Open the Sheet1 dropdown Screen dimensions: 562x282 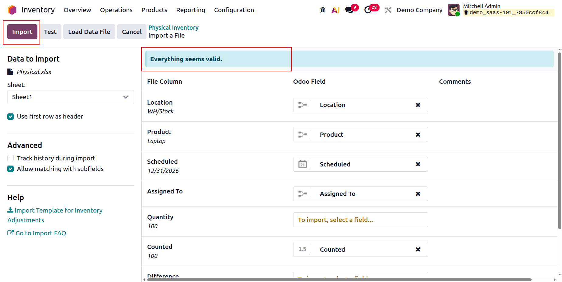coord(71,97)
